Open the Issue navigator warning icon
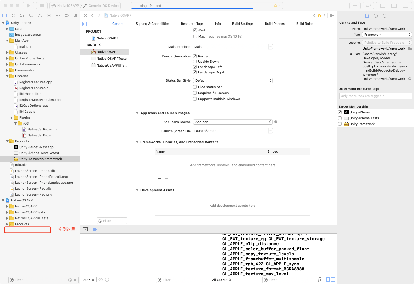This screenshot has height=284, width=414. coord(40,15)
